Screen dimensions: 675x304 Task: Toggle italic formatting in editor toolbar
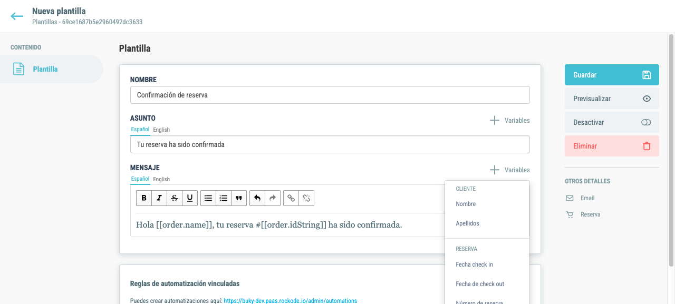click(x=159, y=198)
